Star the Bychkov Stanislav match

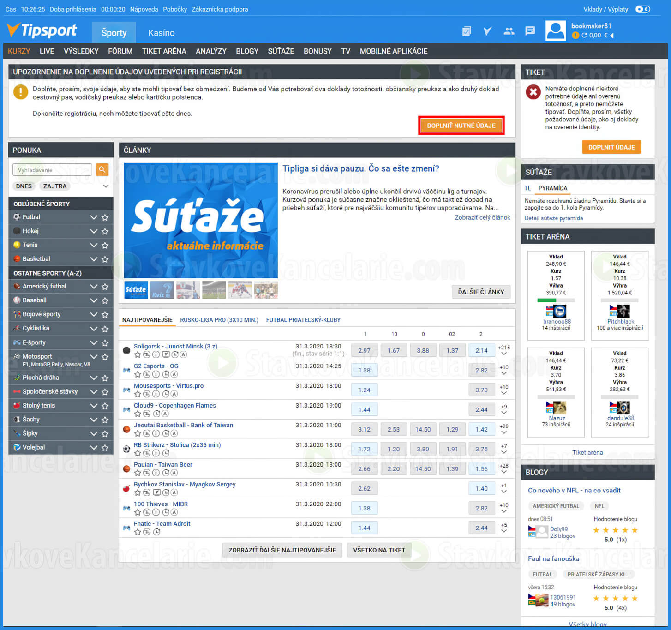138,492
